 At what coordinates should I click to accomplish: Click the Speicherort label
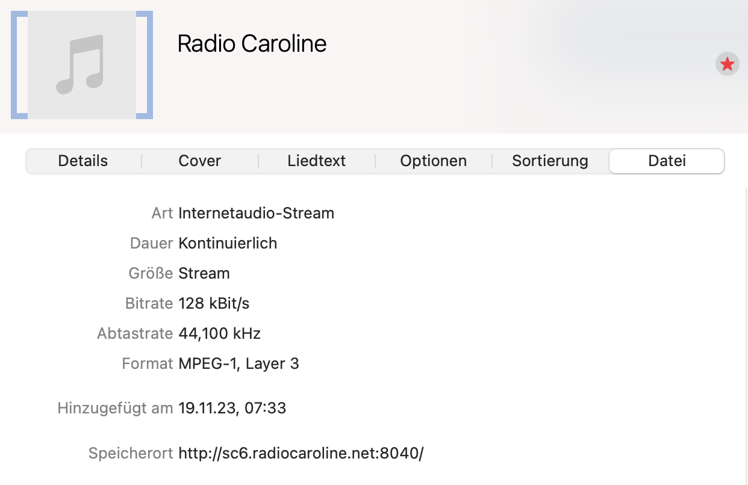coord(131,453)
